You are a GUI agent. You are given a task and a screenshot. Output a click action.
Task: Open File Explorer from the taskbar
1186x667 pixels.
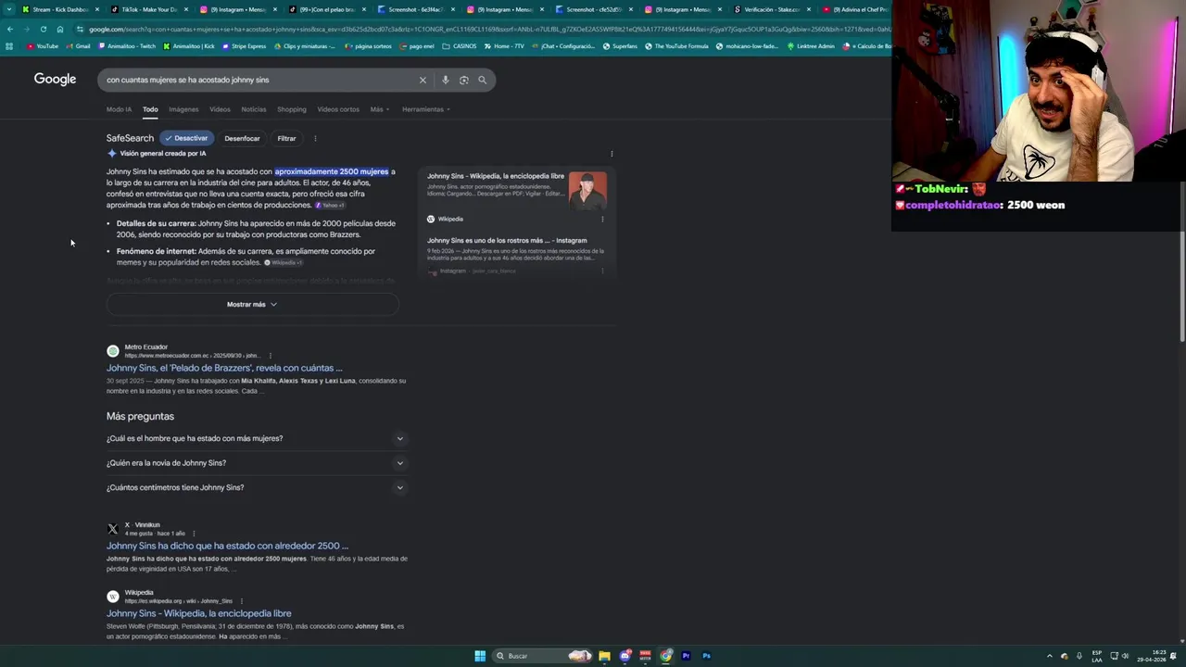[604, 656]
